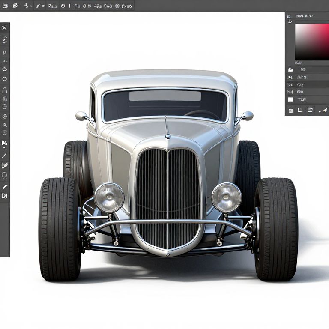The image size is (329, 329).
Task: Toggle the white square beside TCK row
Action: 290,99
